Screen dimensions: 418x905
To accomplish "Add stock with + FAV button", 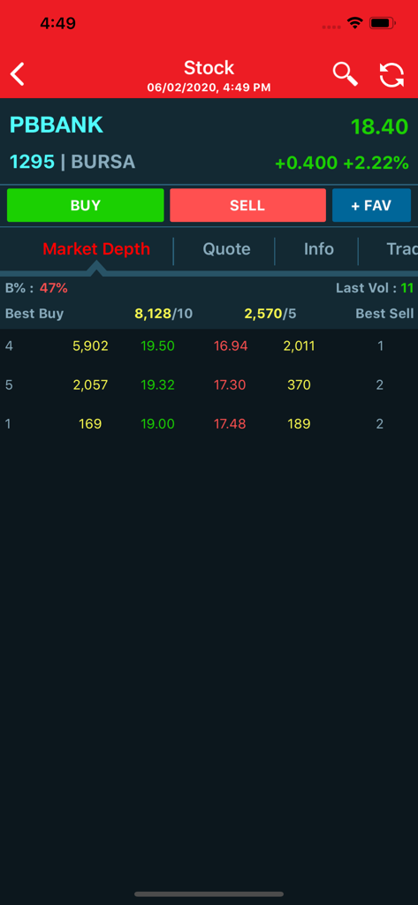I will point(371,205).
